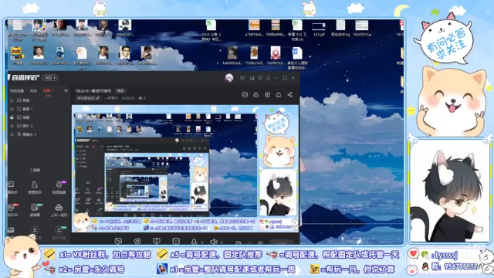Open the hamburger menu in title bar

(269, 78)
